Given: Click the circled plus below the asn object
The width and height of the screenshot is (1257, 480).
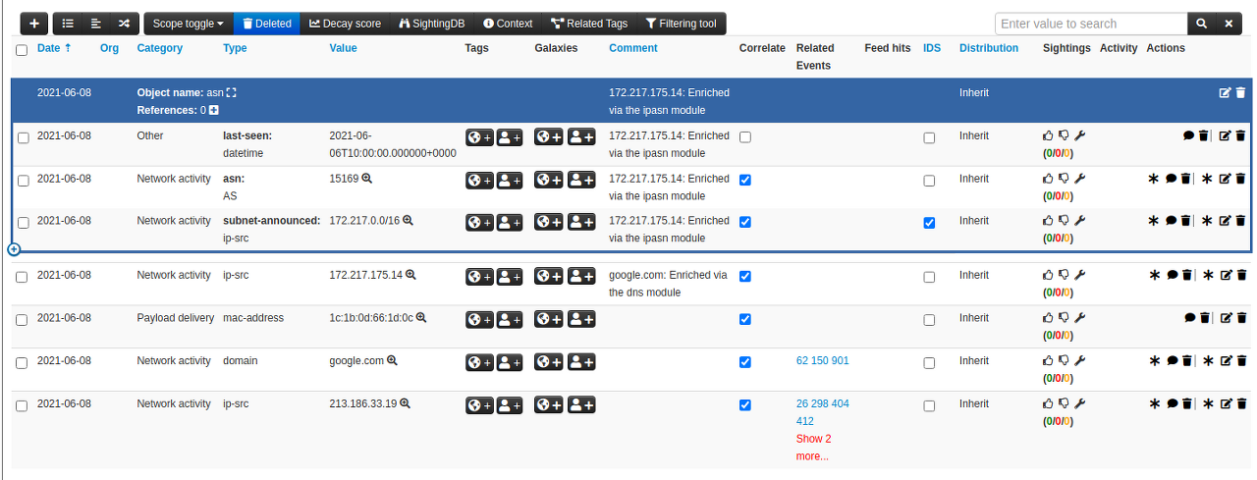Looking at the screenshot, I should 14,249.
